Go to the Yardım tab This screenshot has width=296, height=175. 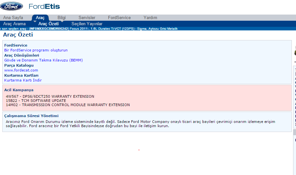click(x=150, y=17)
